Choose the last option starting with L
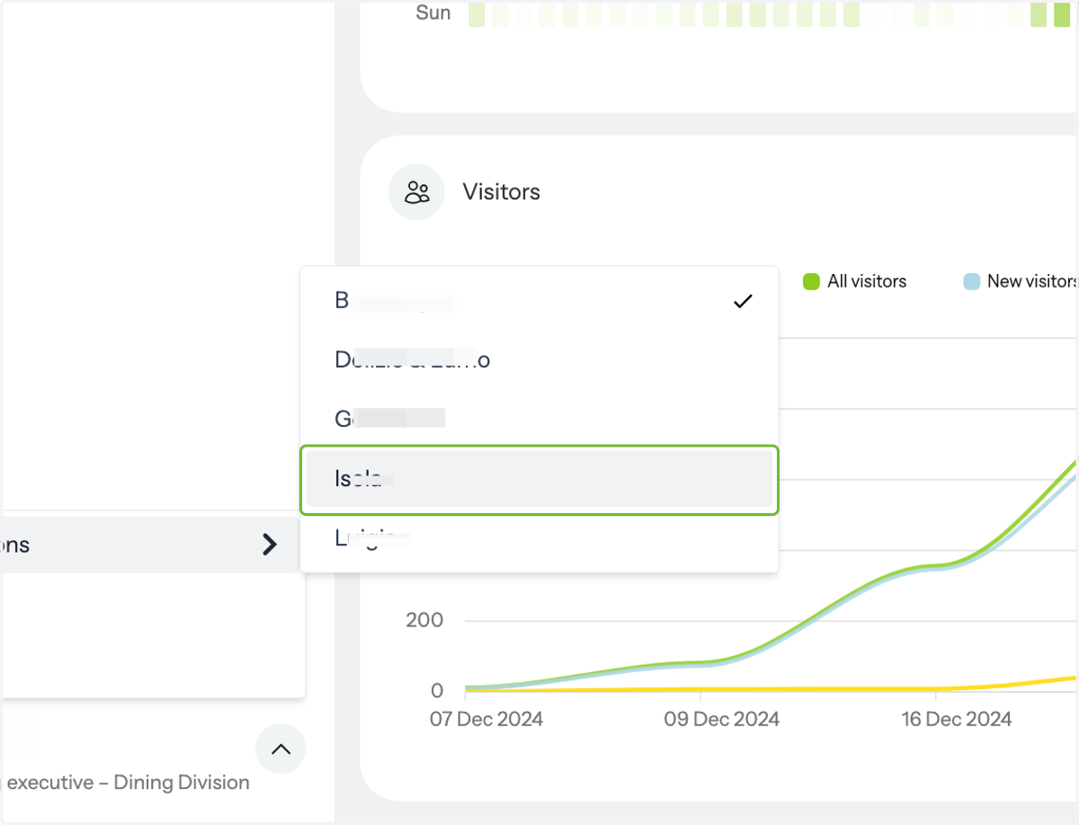1079x825 pixels. coord(539,538)
